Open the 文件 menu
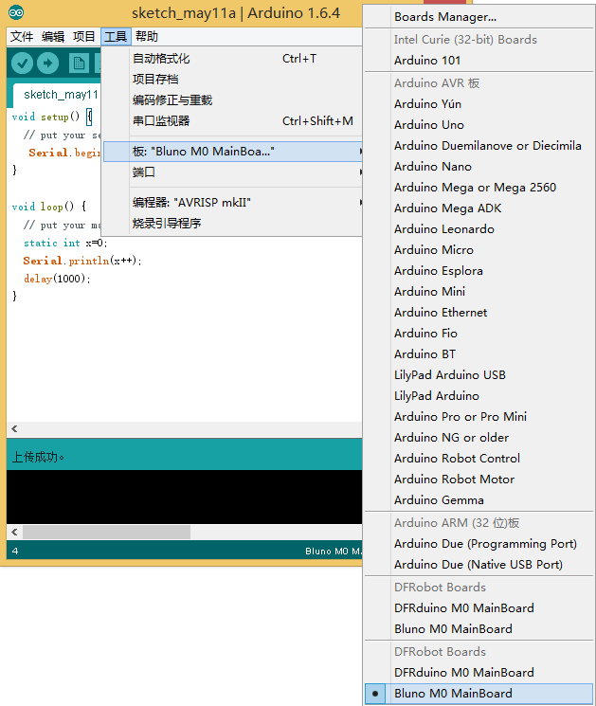The height and width of the screenshot is (706, 596). pos(22,36)
